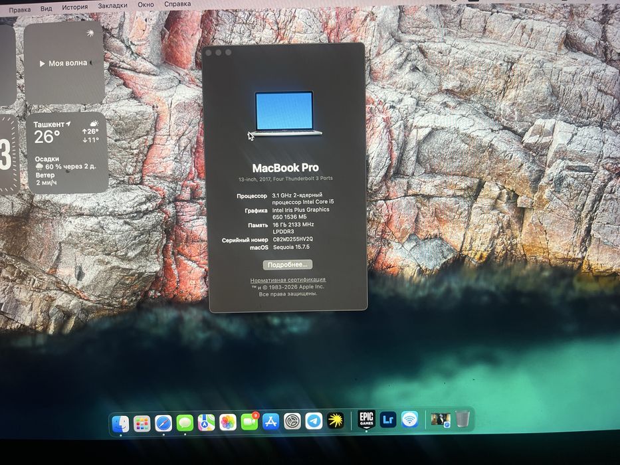Open the Закладки menu

113,5
